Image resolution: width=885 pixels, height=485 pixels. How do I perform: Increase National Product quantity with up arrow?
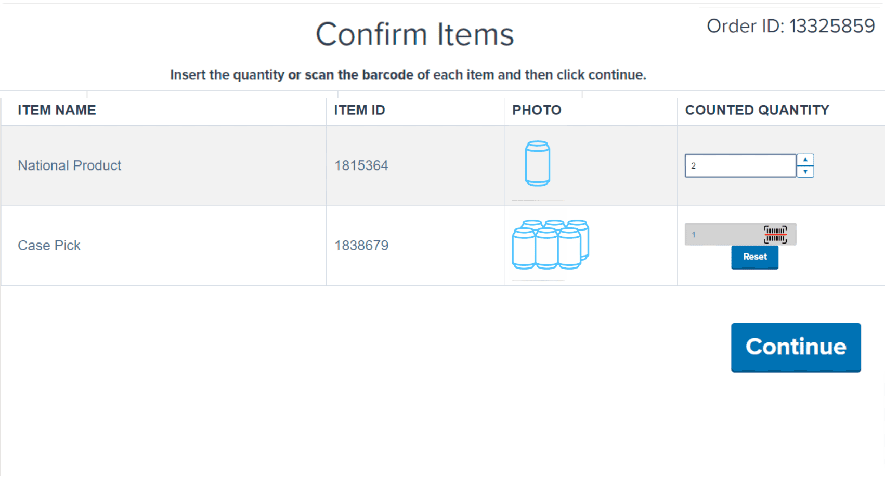pos(805,160)
